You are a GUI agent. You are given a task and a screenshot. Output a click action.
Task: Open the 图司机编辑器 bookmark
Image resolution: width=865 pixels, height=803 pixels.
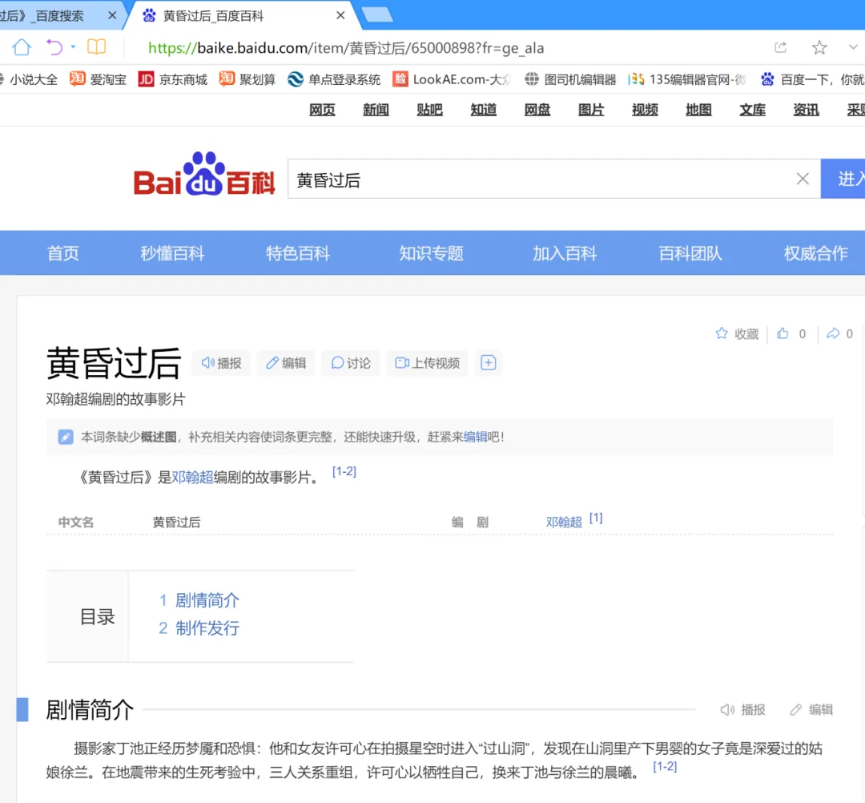point(570,79)
